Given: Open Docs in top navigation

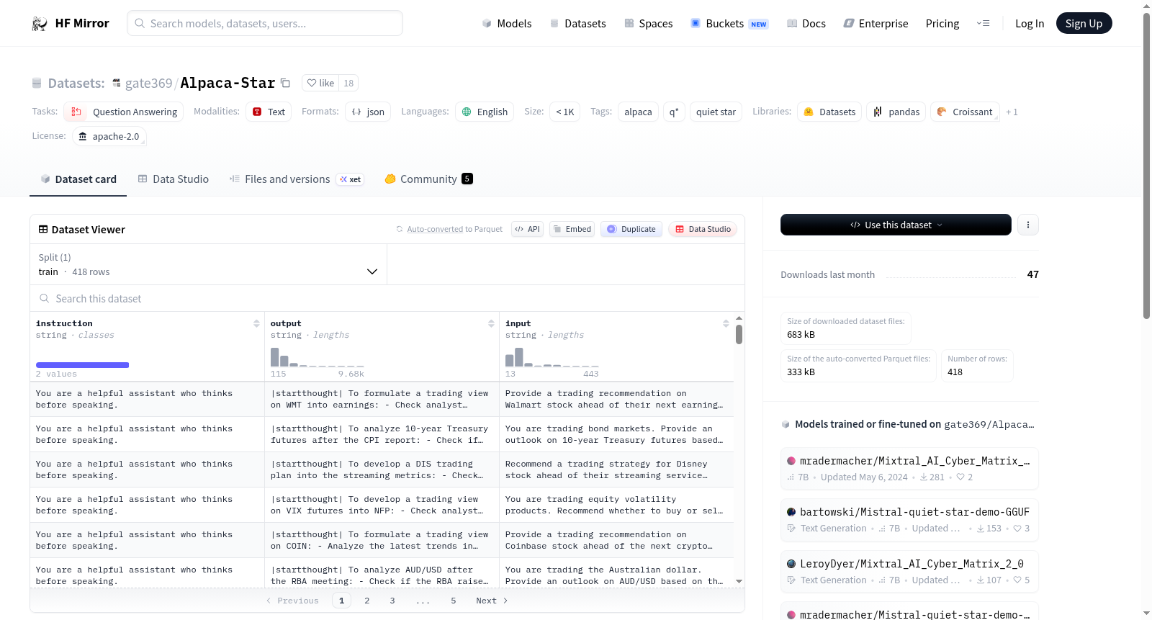Looking at the screenshot, I should (806, 24).
